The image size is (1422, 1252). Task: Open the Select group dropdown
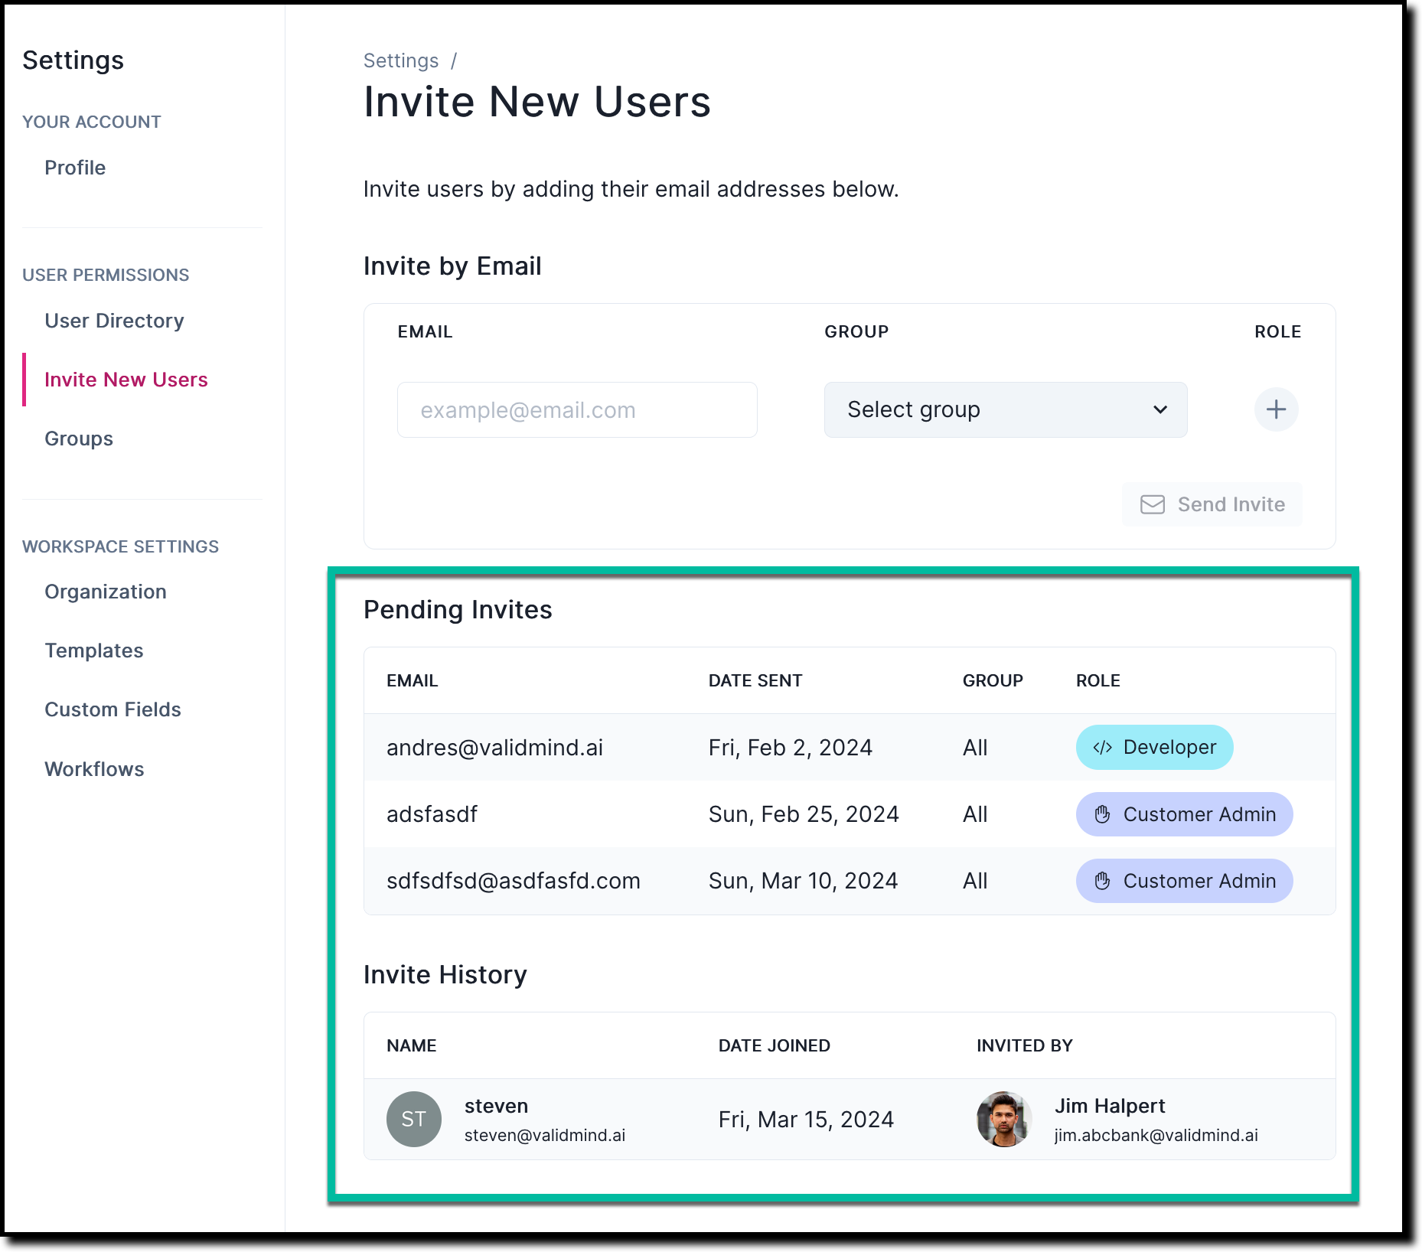point(1005,409)
